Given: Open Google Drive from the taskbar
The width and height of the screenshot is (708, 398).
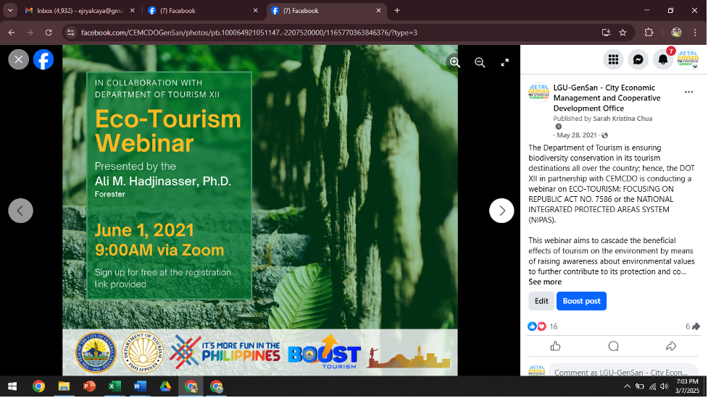Looking at the screenshot, I should [x=165, y=386].
